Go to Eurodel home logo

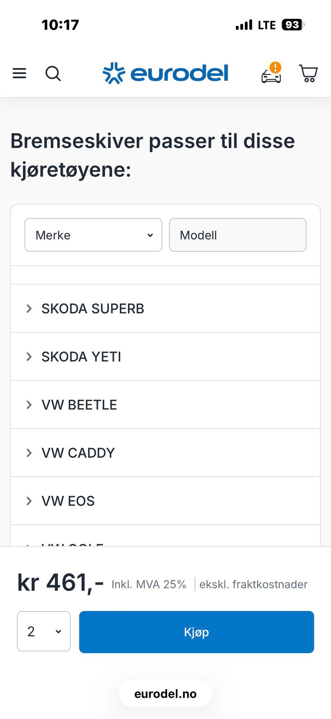pyautogui.click(x=165, y=73)
